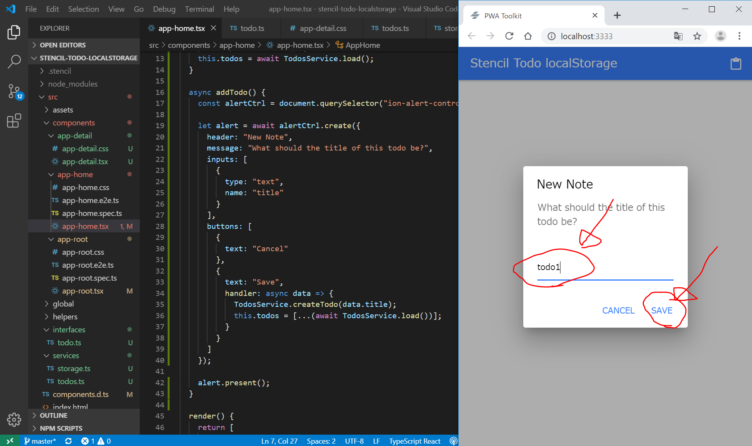752x446 pixels.
Task: Click the clipboard icon in app header
Action: pyautogui.click(x=736, y=63)
